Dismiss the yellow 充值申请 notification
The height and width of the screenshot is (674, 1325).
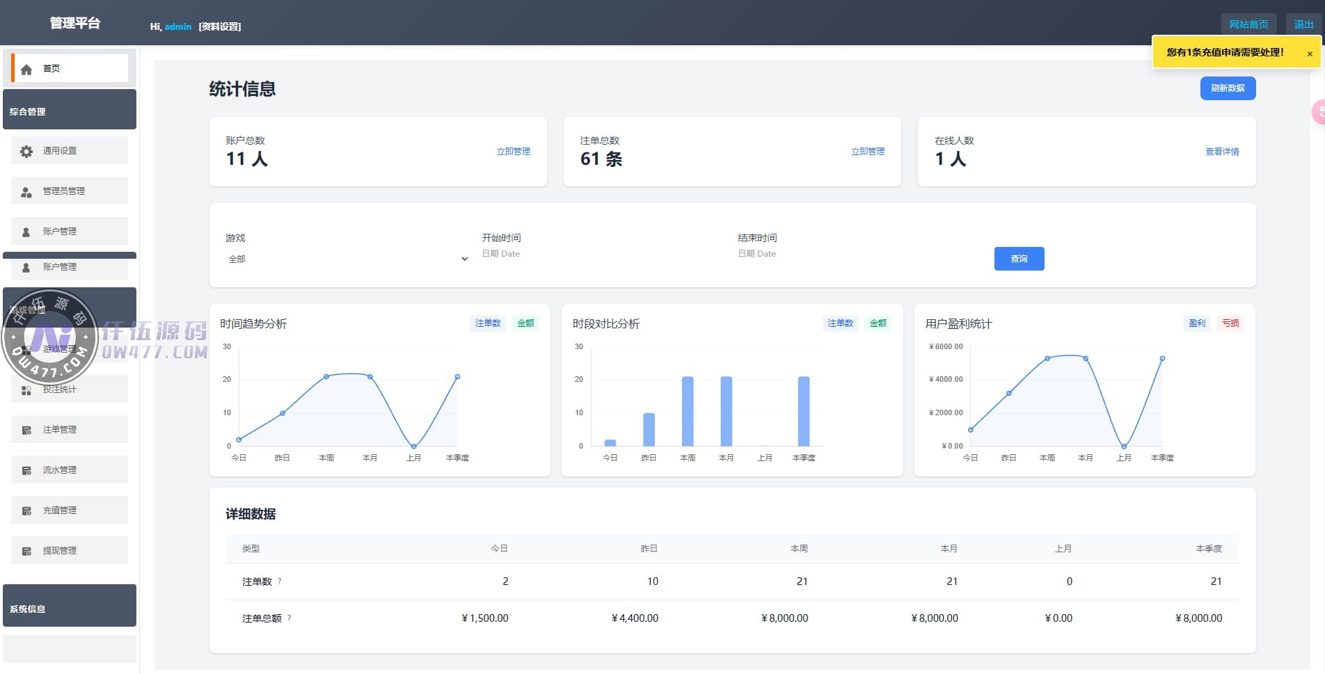pyautogui.click(x=1310, y=54)
